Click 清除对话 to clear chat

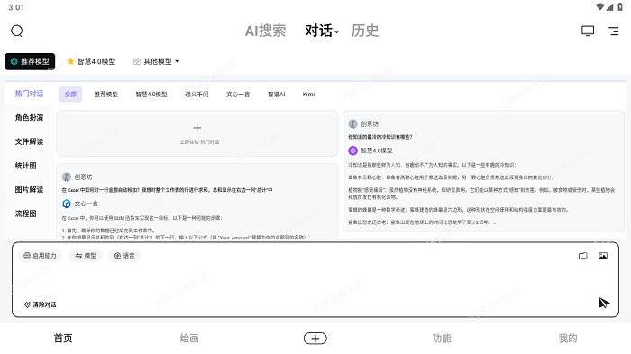coord(41,304)
